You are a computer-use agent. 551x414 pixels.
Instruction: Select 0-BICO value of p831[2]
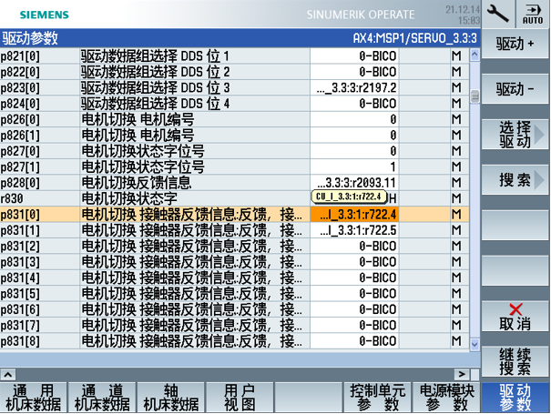point(354,247)
